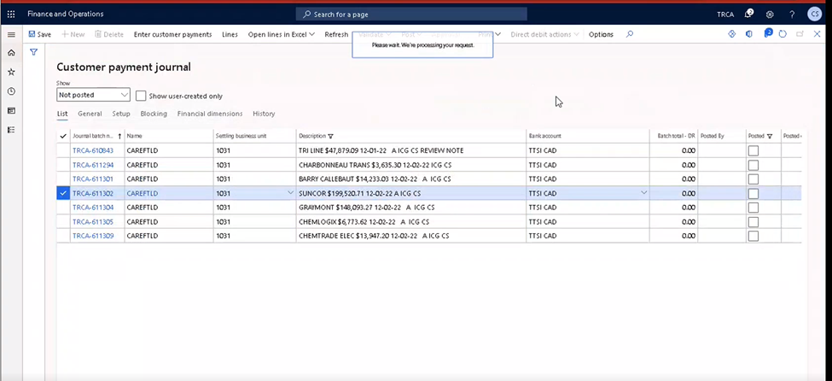Click the Posted column filter icon

[770, 136]
